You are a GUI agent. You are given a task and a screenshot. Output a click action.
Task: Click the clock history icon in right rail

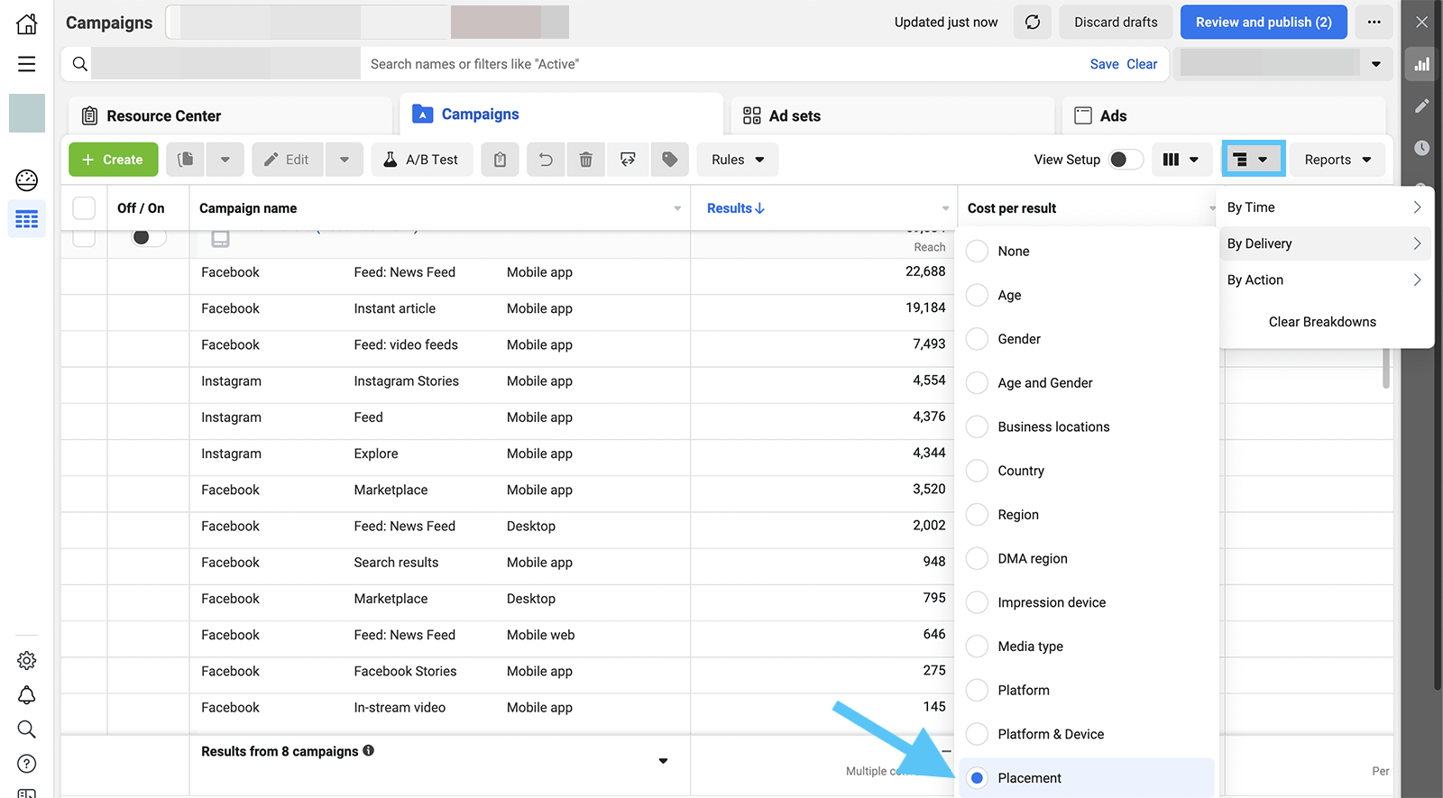(x=1422, y=147)
